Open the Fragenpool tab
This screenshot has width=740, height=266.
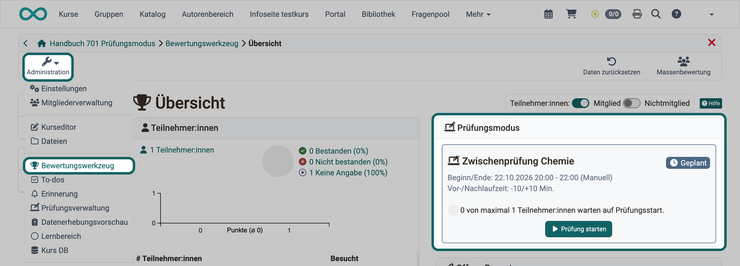(x=430, y=14)
